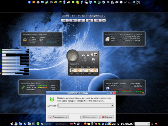The height and width of the screenshot is (126, 168).
Task: Open the Bluetooth icon in the top panel
Action: [64, 2]
